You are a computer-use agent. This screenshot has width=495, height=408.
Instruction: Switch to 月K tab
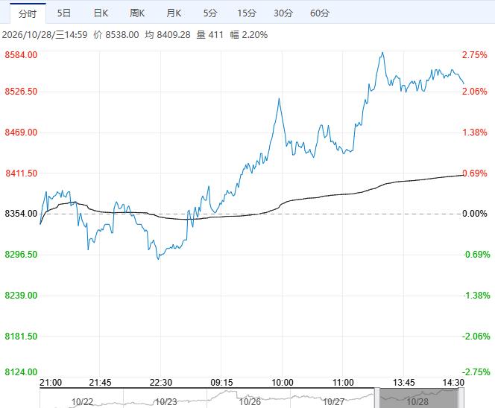174,13
